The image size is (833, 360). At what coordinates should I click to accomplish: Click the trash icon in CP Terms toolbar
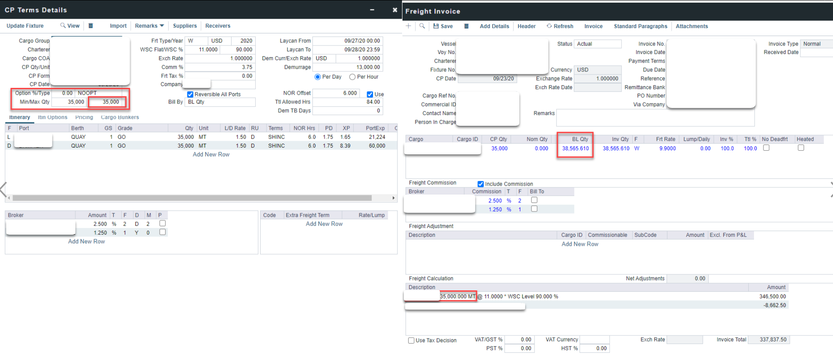91,26
